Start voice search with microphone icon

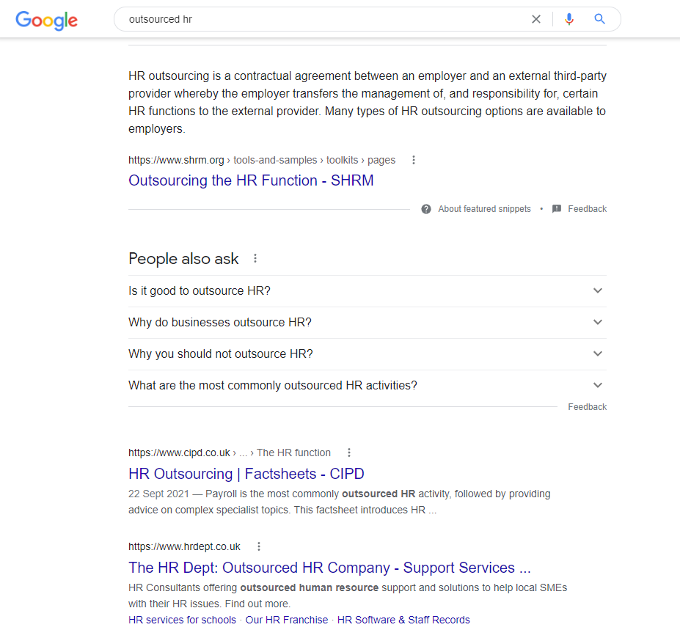[x=569, y=19]
